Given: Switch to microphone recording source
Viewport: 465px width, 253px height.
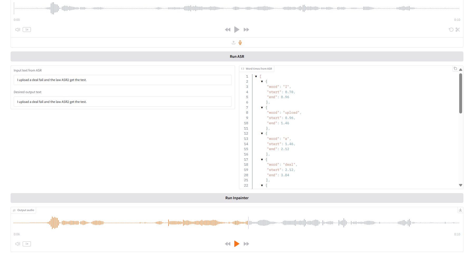Looking at the screenshot, I should point(240,43).
